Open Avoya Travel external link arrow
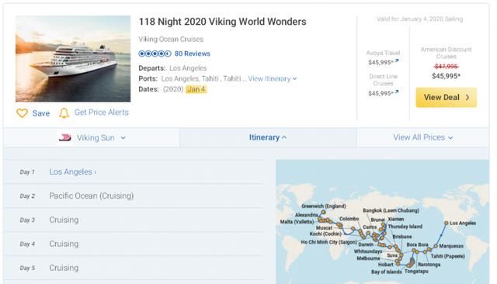Image resolution: width=497 pixels, height=284 pixels. [x=397, y=61]
